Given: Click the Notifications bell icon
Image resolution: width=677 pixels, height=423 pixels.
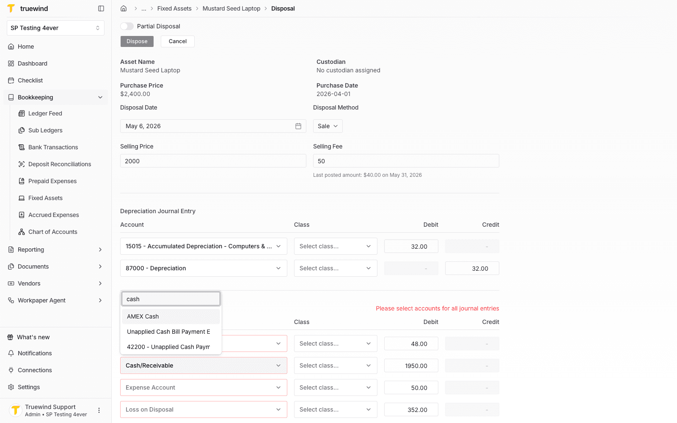Looking at the screenshot, I should [11, 353].
